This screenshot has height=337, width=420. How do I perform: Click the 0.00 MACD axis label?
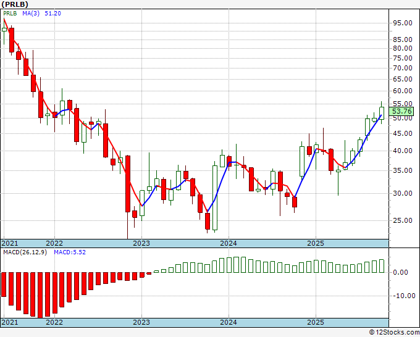point(400,272)
